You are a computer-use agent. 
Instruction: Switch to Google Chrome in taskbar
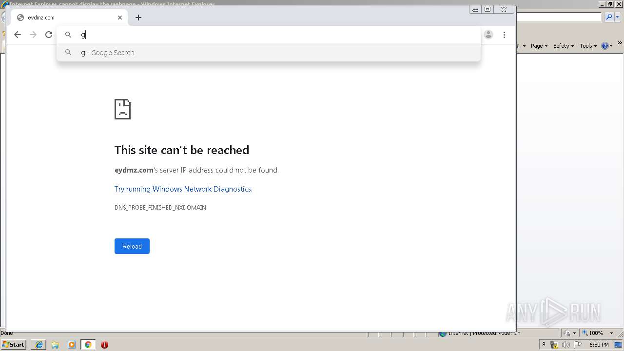click(88, 345)
